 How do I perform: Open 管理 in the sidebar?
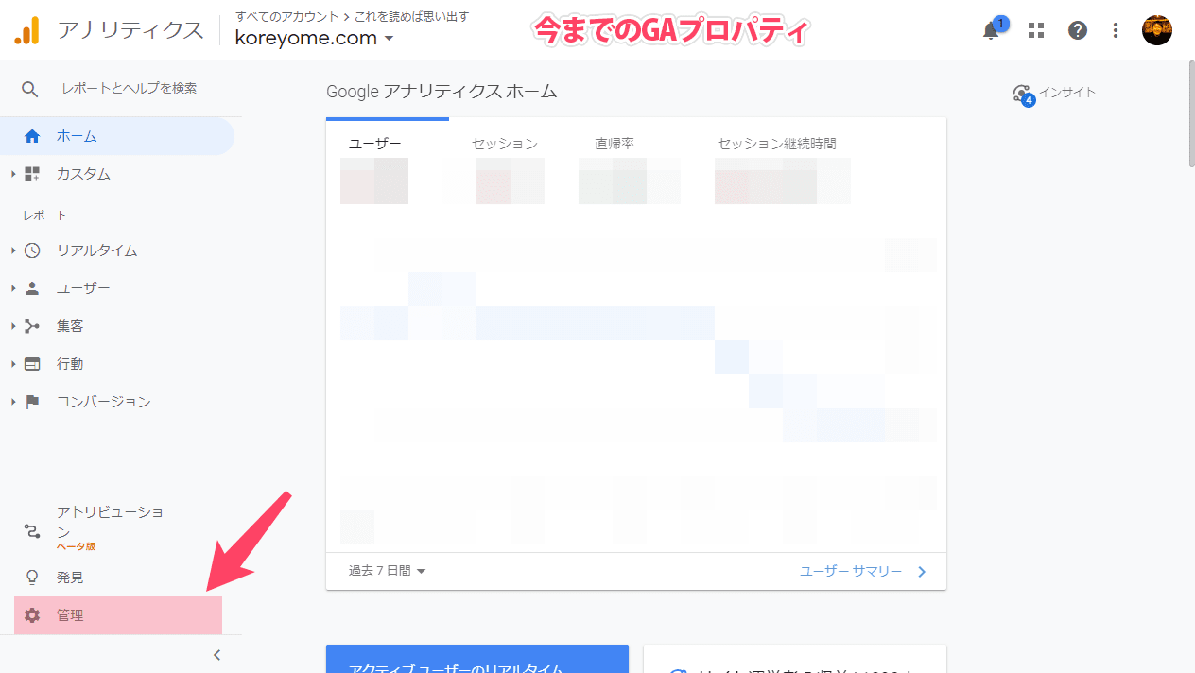(x=118, y=615)
